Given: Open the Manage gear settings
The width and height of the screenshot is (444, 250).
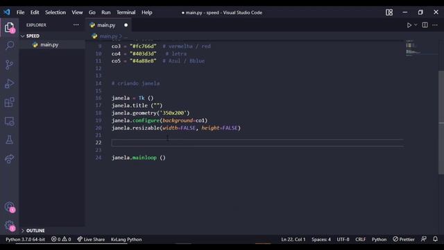Looking at the screenshot, I should [9, 226].
